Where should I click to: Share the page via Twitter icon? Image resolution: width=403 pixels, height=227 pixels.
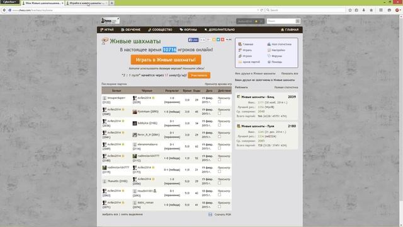pos(219,40)
